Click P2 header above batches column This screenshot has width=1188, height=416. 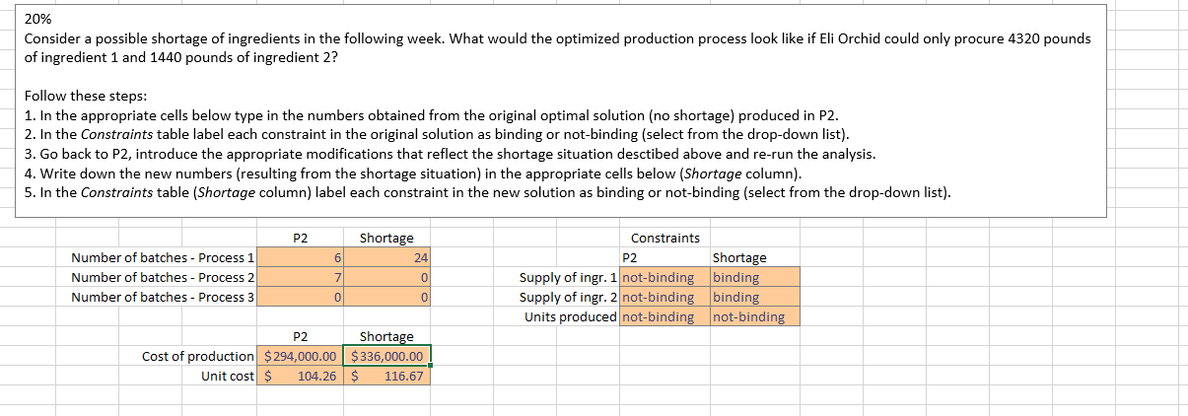[x=301, y=239]
